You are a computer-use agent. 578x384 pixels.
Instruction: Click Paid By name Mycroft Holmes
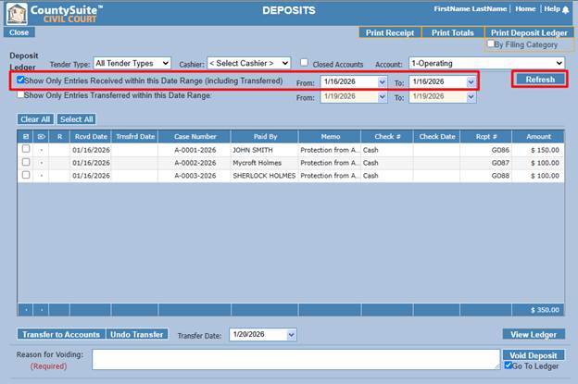click(x=257, y=163)
